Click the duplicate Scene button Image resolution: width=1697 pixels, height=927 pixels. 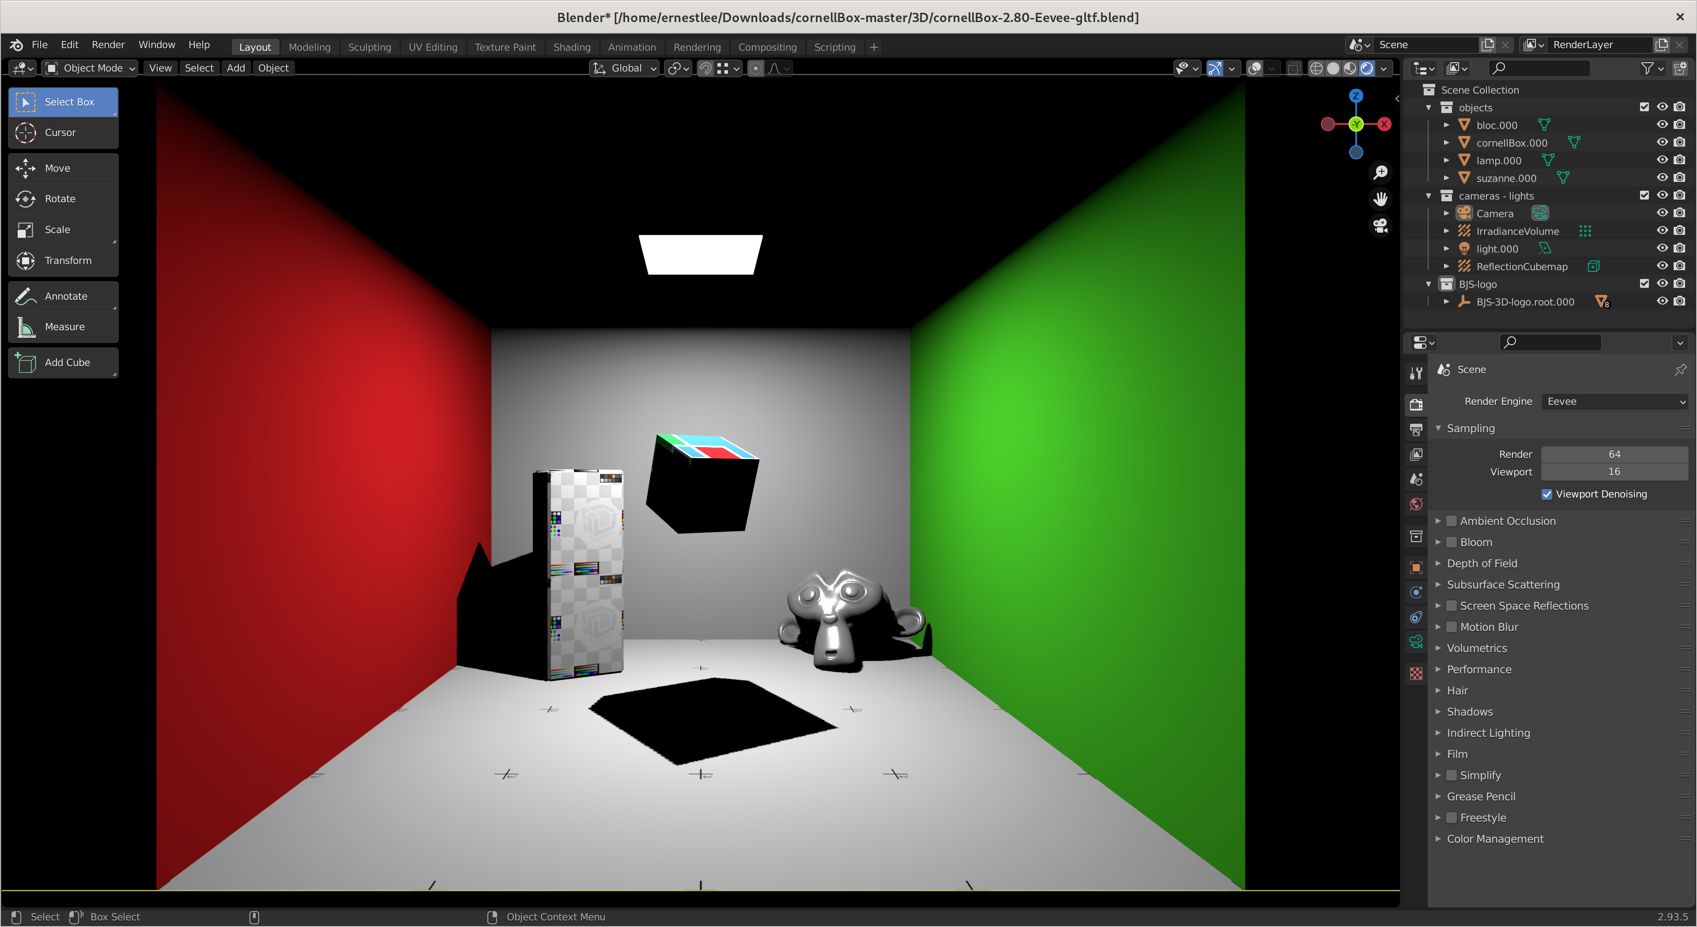pos(1487,44)
